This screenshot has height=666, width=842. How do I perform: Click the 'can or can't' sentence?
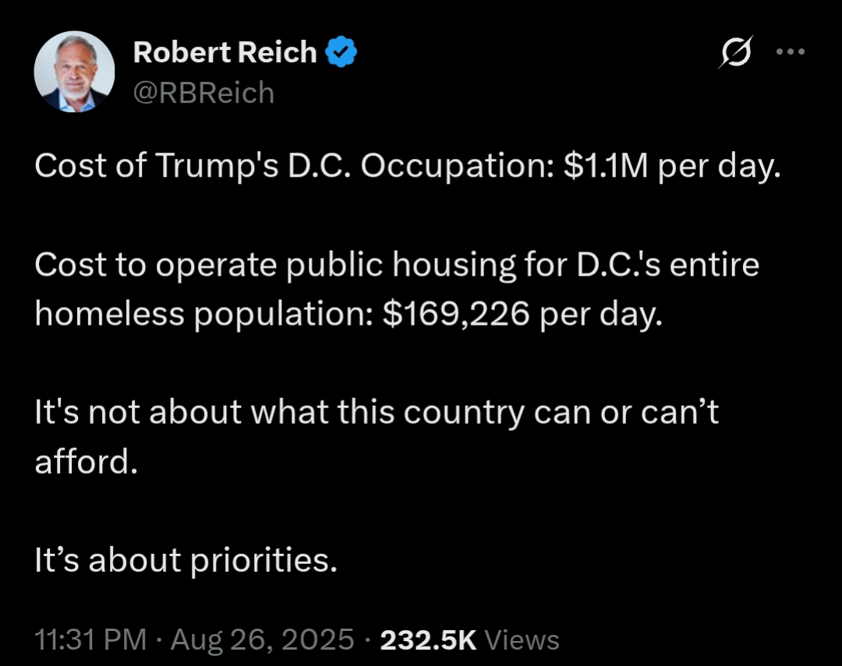pos(377,437)
